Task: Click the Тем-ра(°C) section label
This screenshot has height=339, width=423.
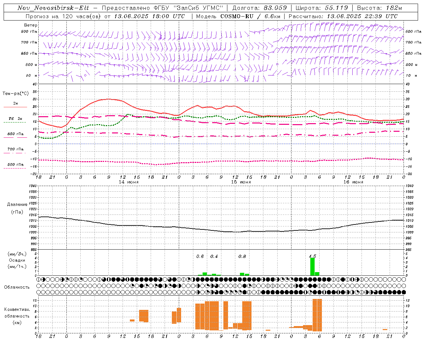Action: point(16,94)
